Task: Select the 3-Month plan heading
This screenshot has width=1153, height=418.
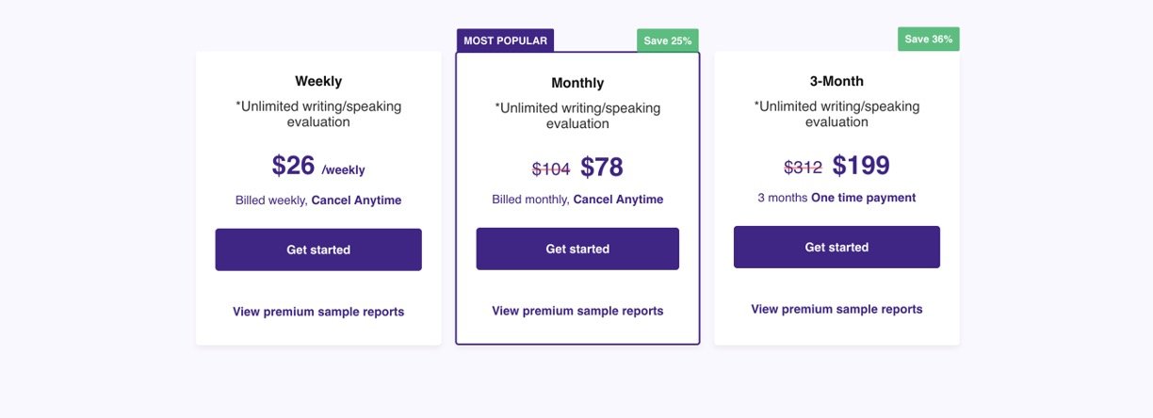Action: coord(836,81)
